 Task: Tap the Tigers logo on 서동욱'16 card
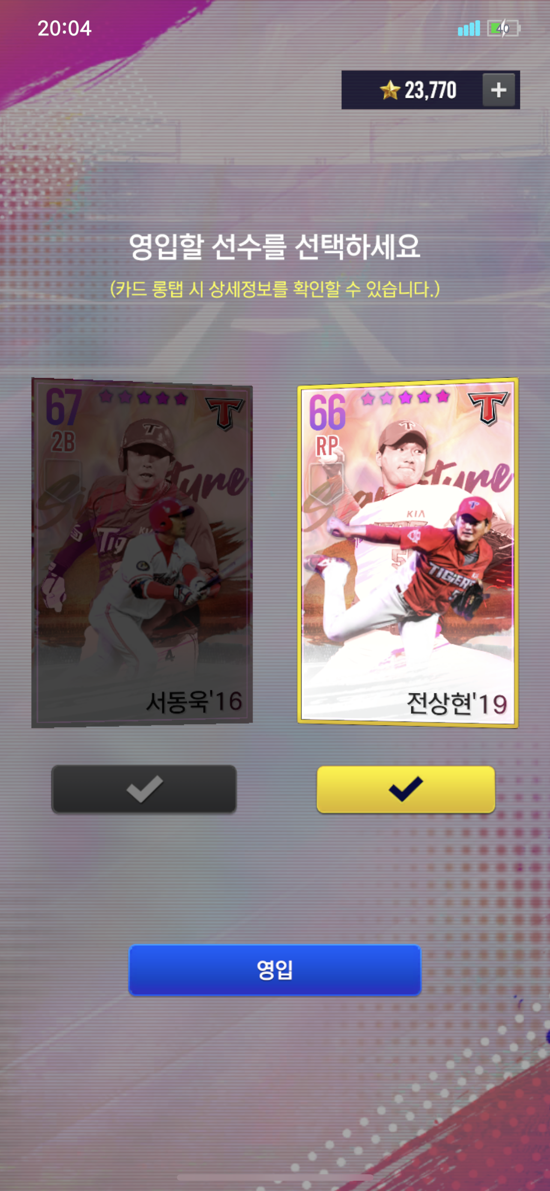(225, 413)
